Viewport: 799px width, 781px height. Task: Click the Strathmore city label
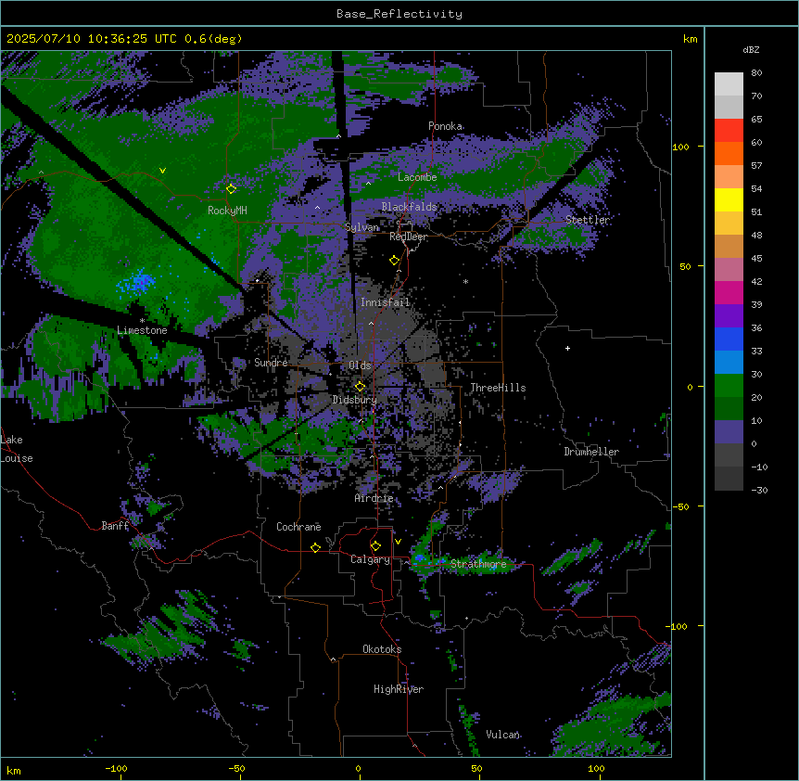pyautogui.click(x=478, y=564)
